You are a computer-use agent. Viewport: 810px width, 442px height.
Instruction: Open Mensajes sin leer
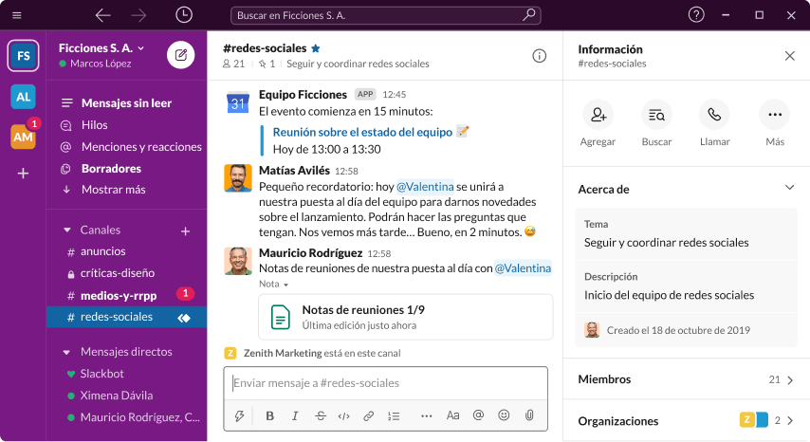[126, 103]
